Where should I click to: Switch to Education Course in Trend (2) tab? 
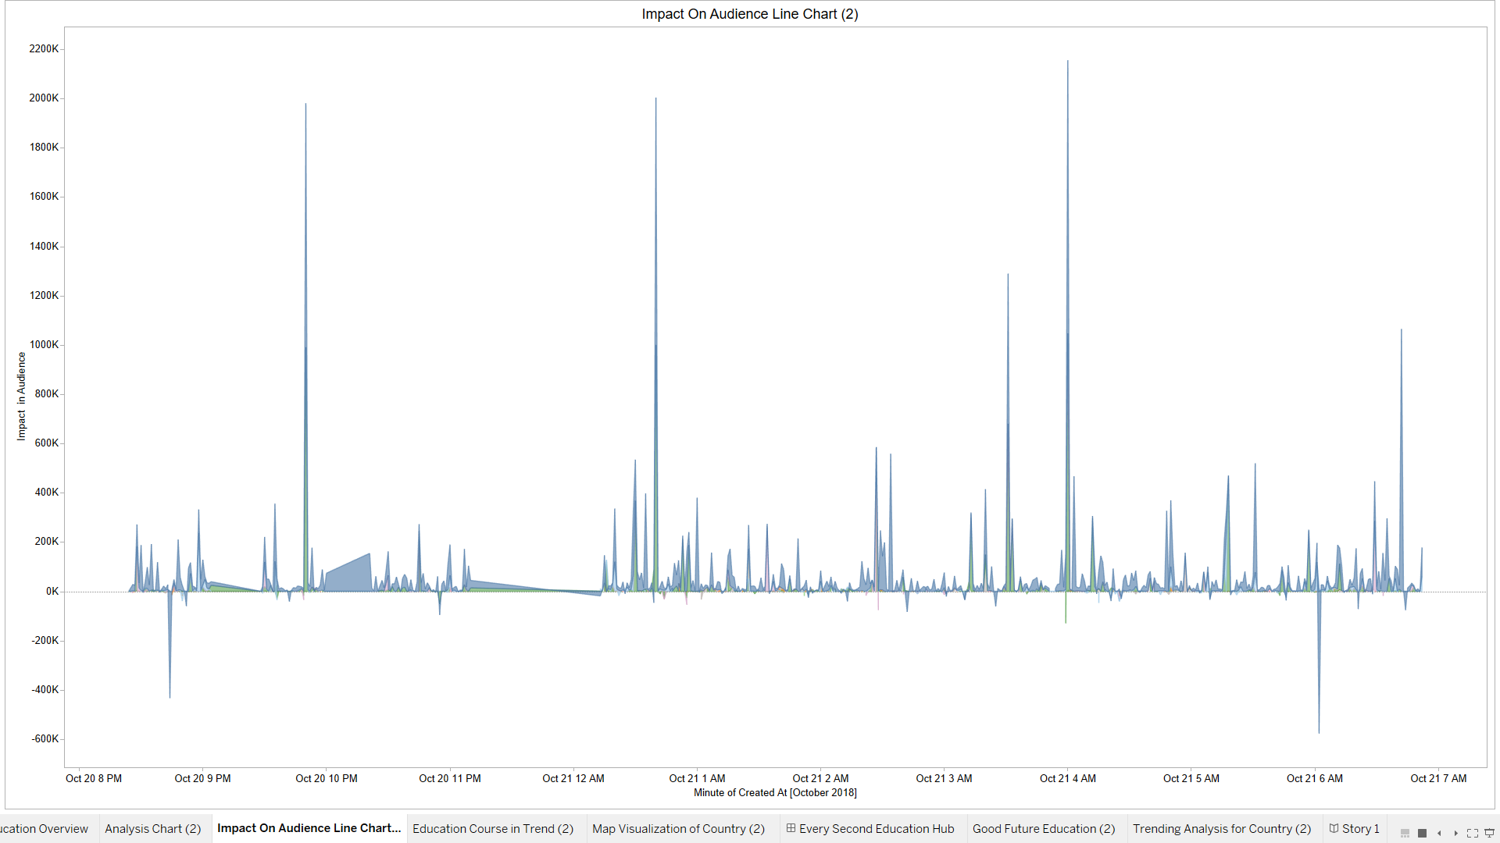[x=493, y=829]
